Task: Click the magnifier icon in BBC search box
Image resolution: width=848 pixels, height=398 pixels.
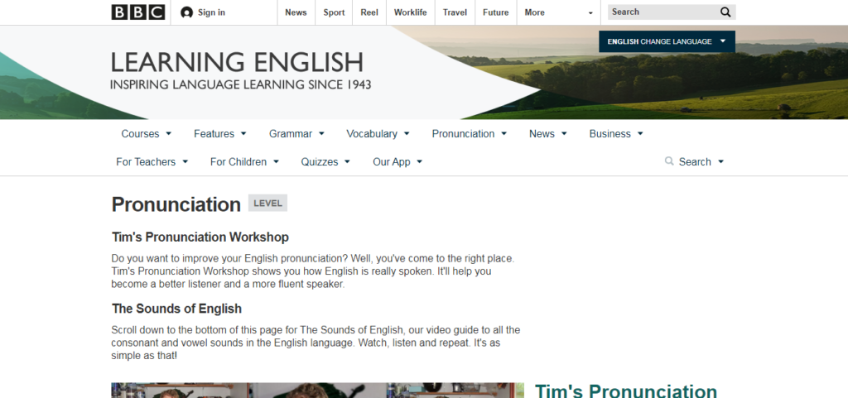Action: coord(725,12)
